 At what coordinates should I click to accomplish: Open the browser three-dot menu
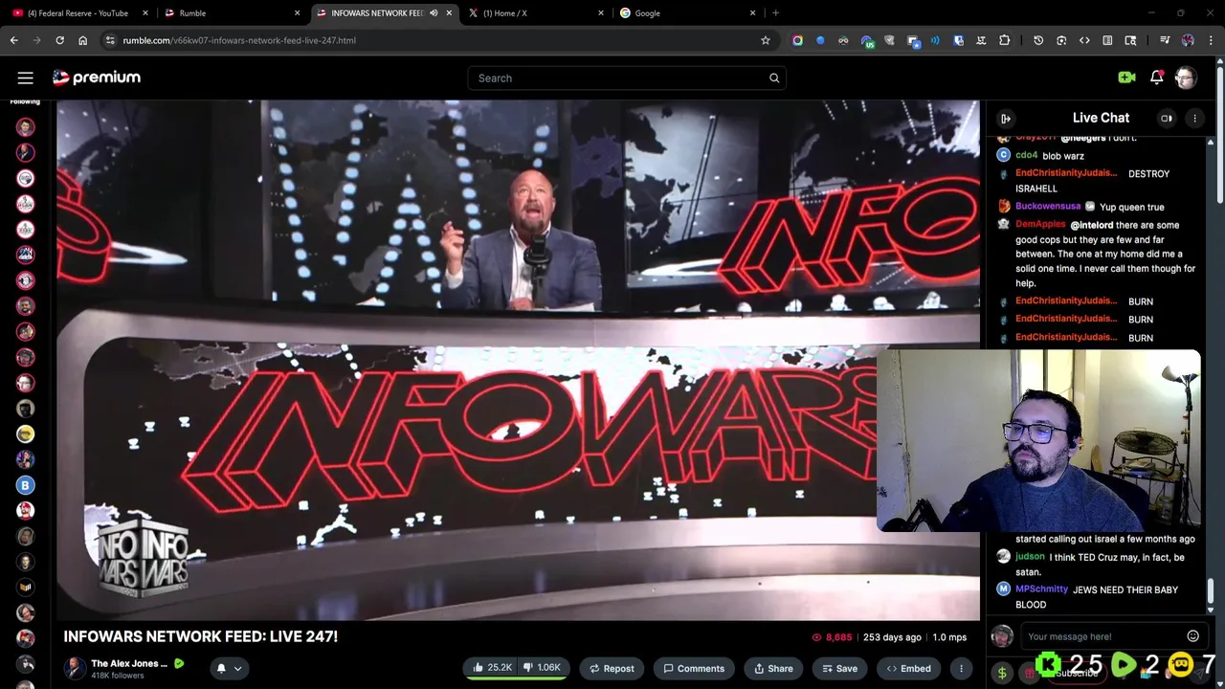pyautogui.click(x=1211, y=40)
